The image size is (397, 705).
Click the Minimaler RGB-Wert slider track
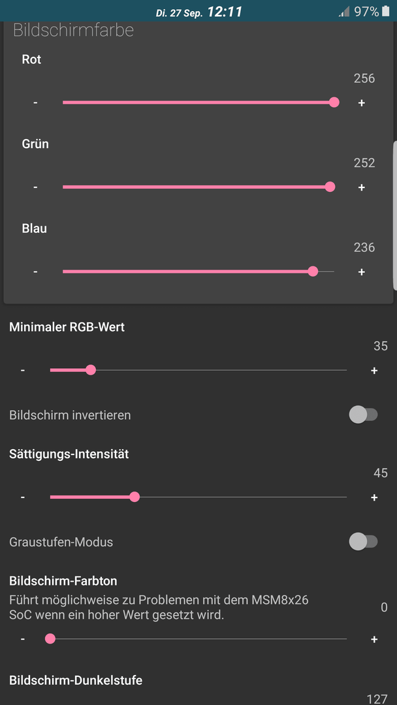198,370
